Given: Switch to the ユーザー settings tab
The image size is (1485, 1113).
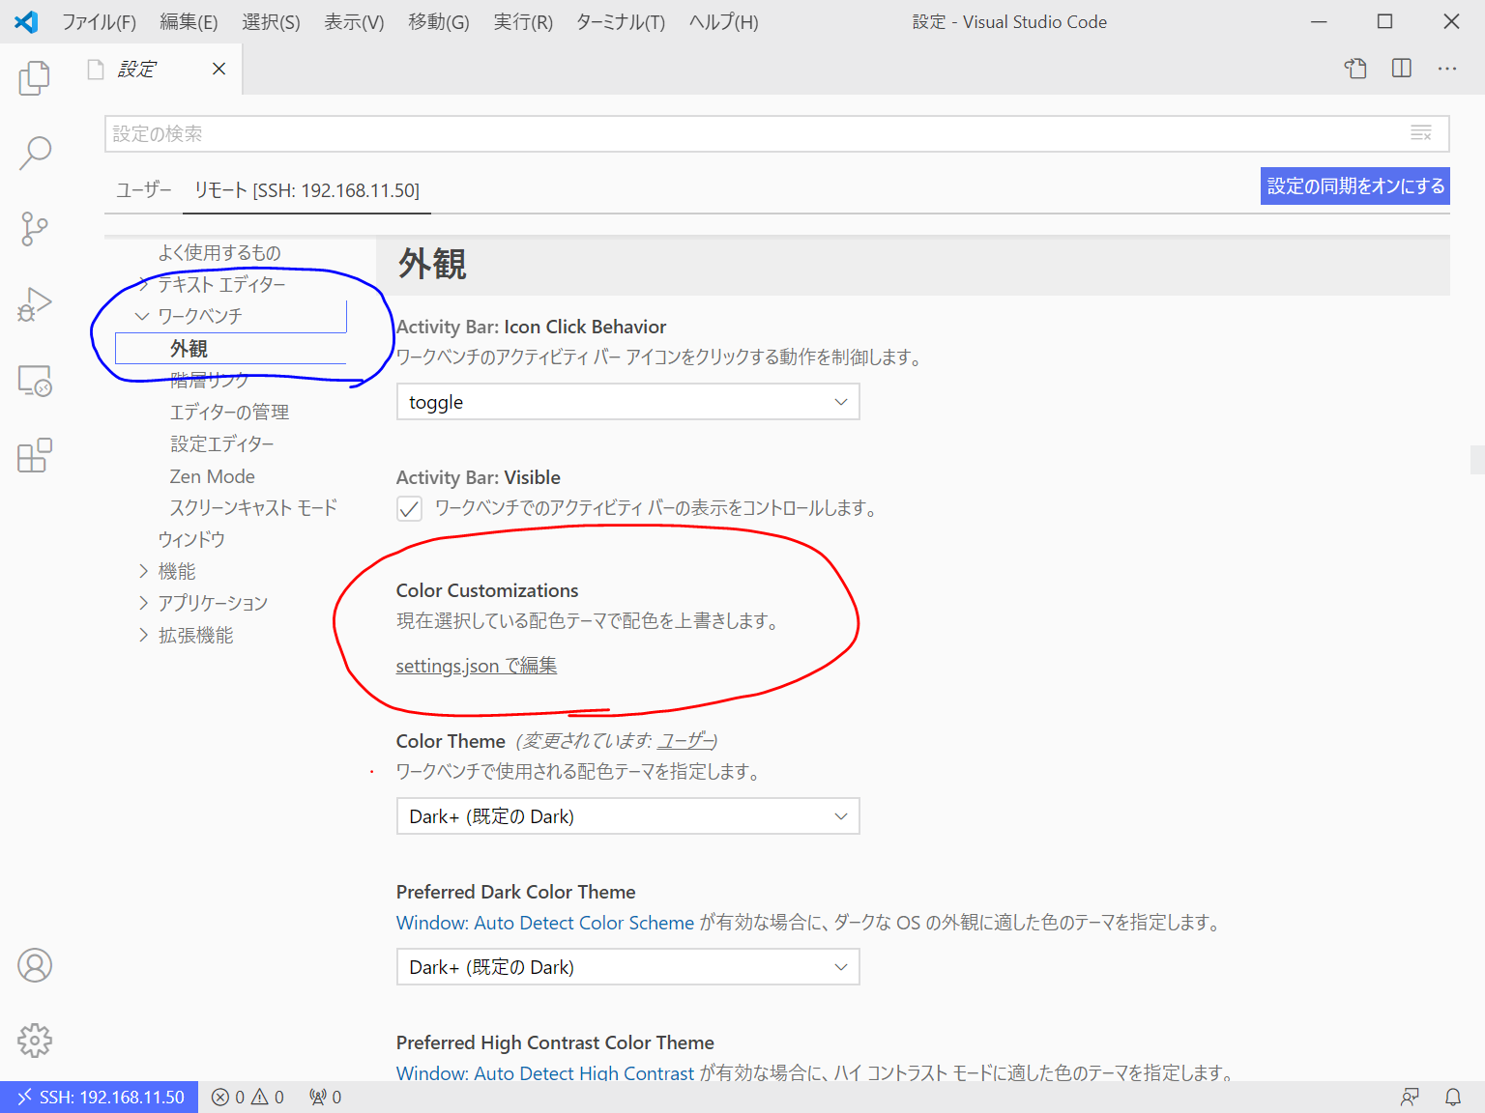Looking at the screenshot, I should click(x=144, y=190).
